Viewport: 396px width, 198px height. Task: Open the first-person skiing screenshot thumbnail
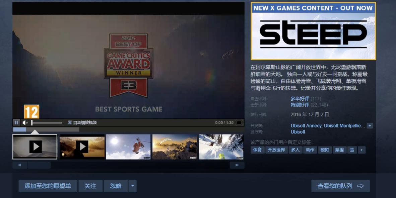(x=221, y=146)
